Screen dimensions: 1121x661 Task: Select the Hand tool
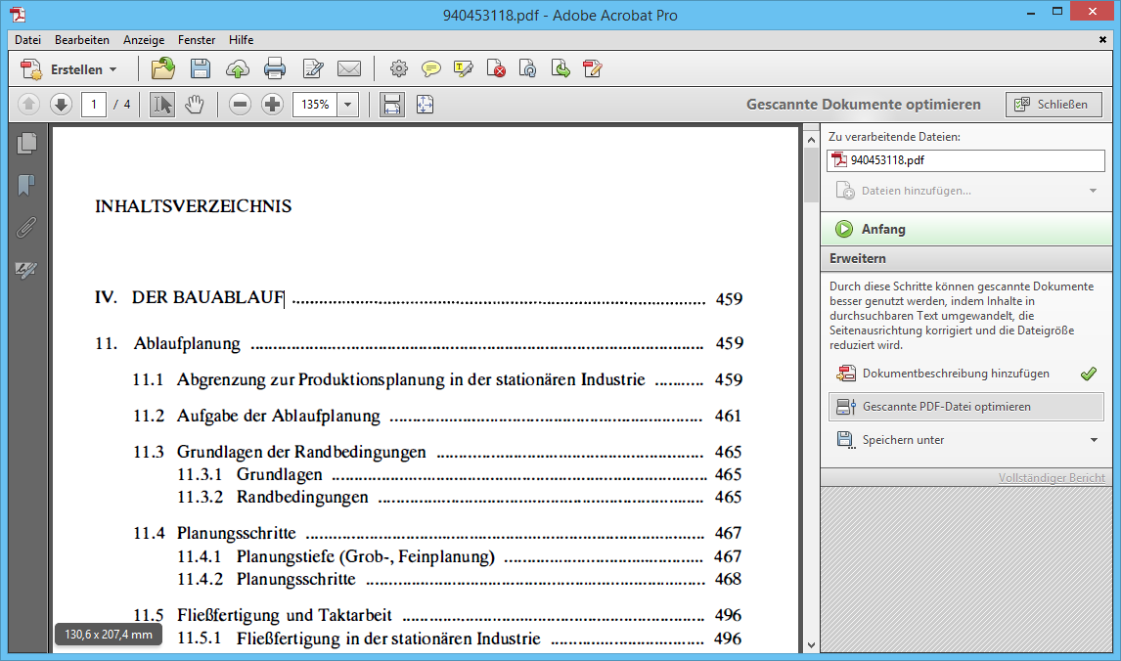[x=195, y=104]
